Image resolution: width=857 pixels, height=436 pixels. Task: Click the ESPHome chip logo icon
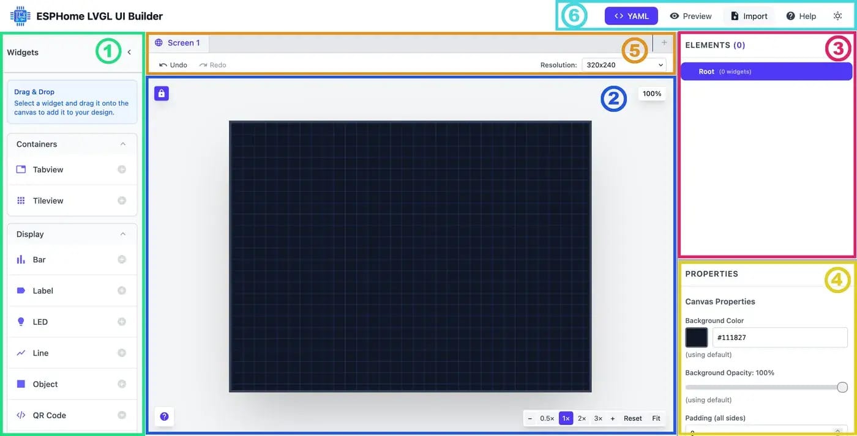pos(20,16)
